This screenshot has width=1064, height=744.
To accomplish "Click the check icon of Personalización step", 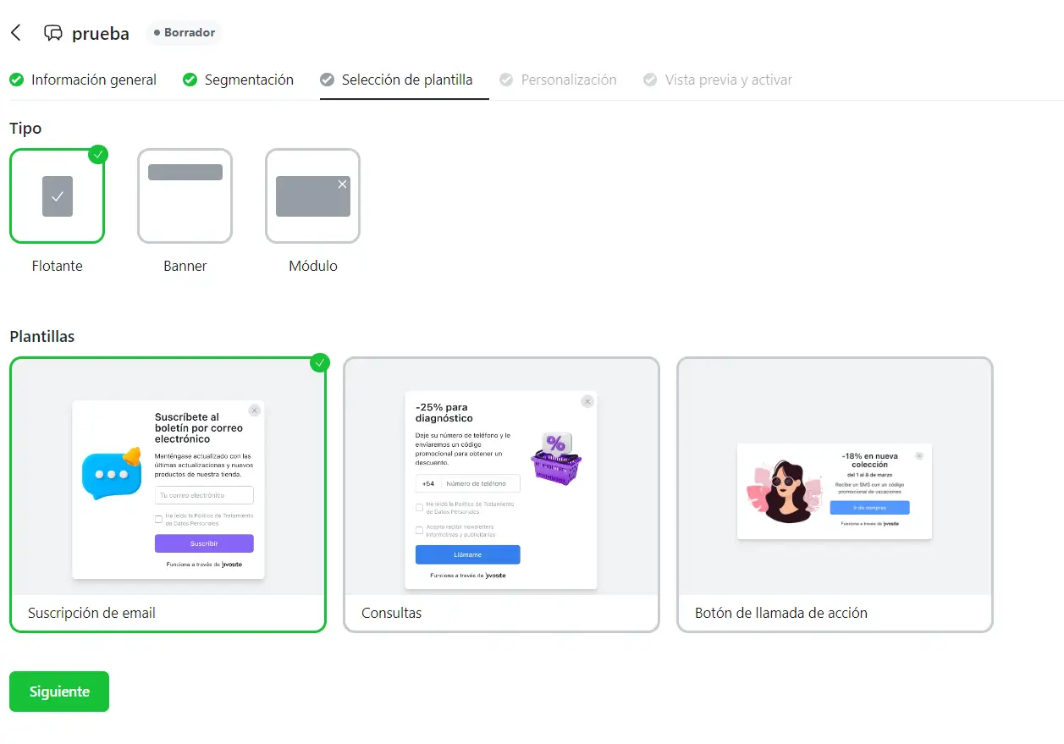I will [x=506, y=80].
